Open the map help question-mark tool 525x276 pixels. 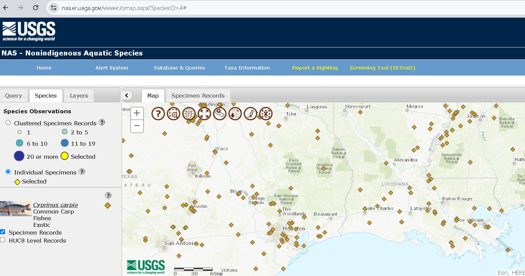pos(158,114)
